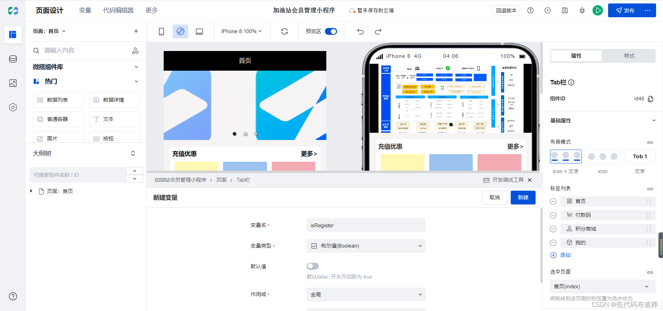Open the 变量 menu
Screen dimensions: 663x311
coord(85,10)
